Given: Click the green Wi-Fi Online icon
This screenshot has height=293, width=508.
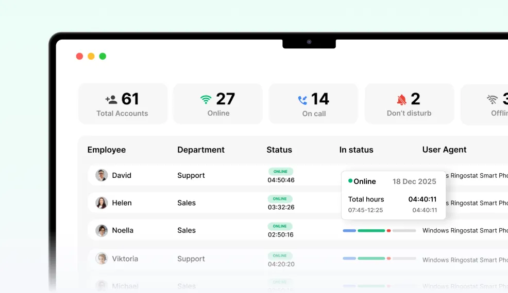Looking at the screenshot, I should 206,100.
